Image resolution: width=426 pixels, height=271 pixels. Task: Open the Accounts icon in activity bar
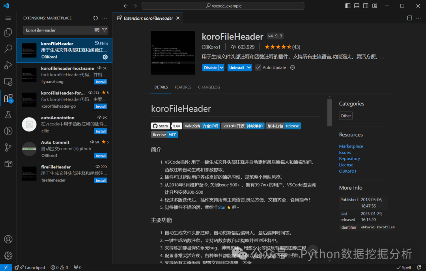click(8, 239)
